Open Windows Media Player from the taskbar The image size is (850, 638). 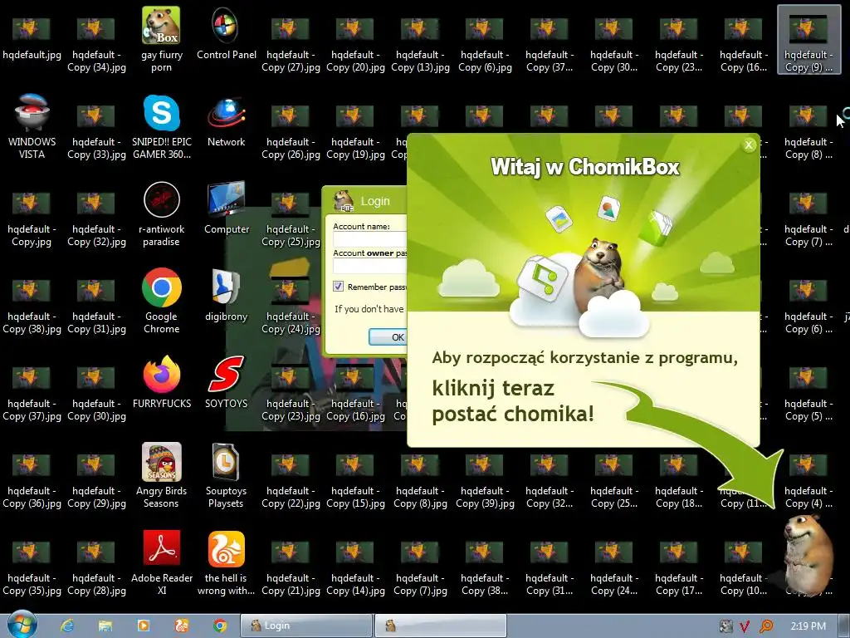point(144,626)
